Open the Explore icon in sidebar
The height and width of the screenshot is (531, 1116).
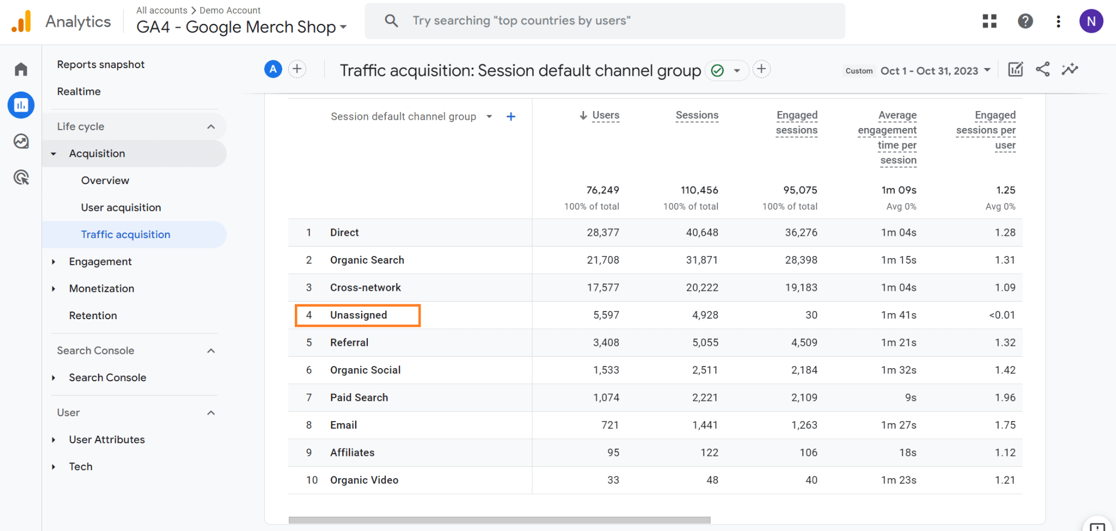(x=21, y=142)
